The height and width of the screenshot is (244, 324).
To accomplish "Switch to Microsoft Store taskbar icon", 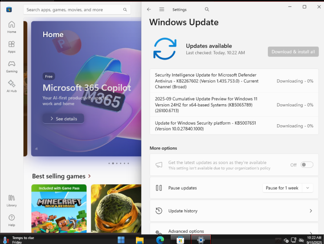I will tap(180, 240).
